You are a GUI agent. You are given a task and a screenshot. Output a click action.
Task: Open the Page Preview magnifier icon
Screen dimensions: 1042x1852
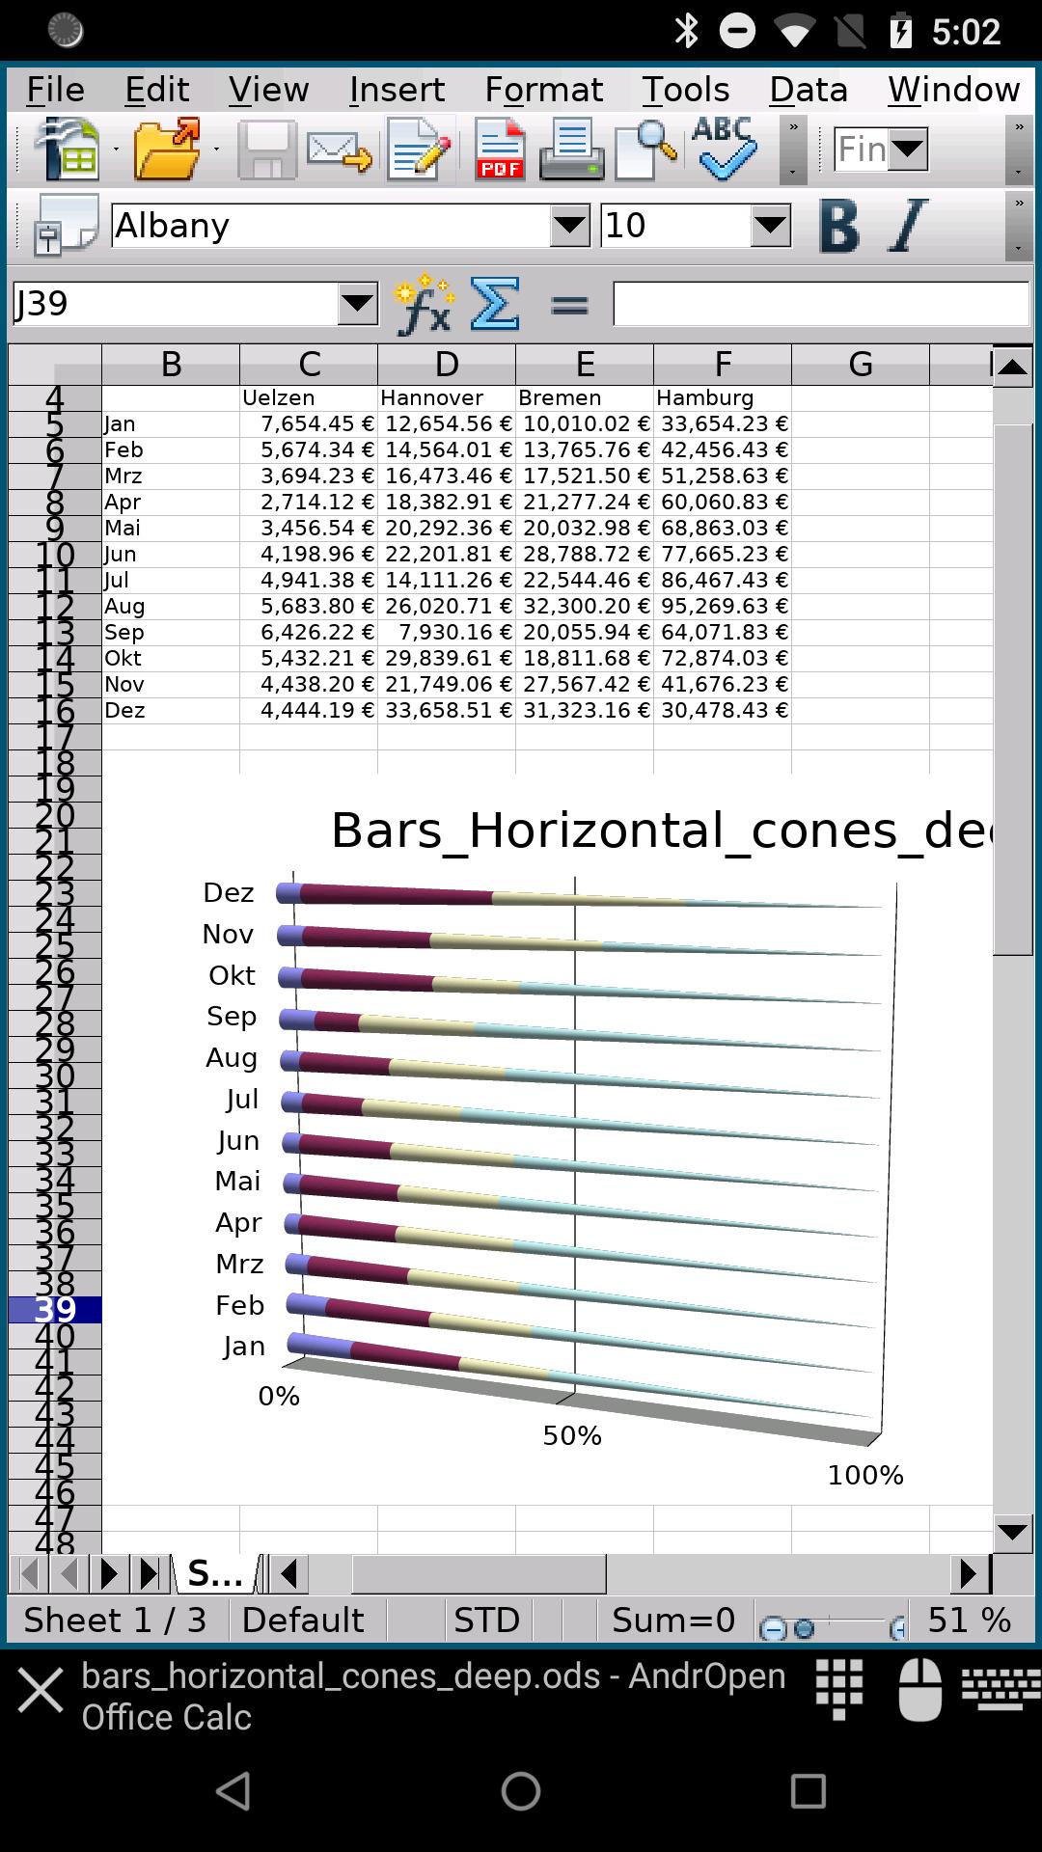click(645, 150)
